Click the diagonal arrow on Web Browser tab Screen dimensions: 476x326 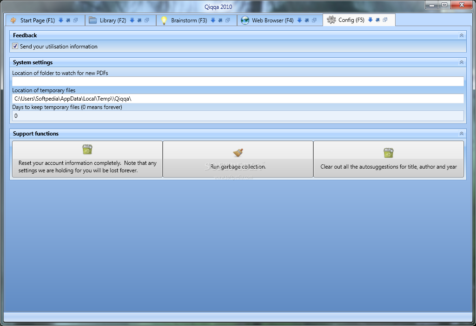(x=307, y=20)
